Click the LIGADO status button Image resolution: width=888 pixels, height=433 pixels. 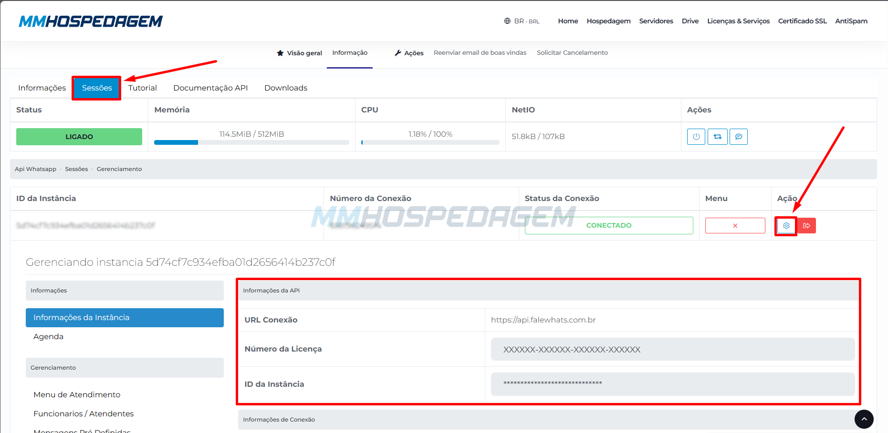79,137
